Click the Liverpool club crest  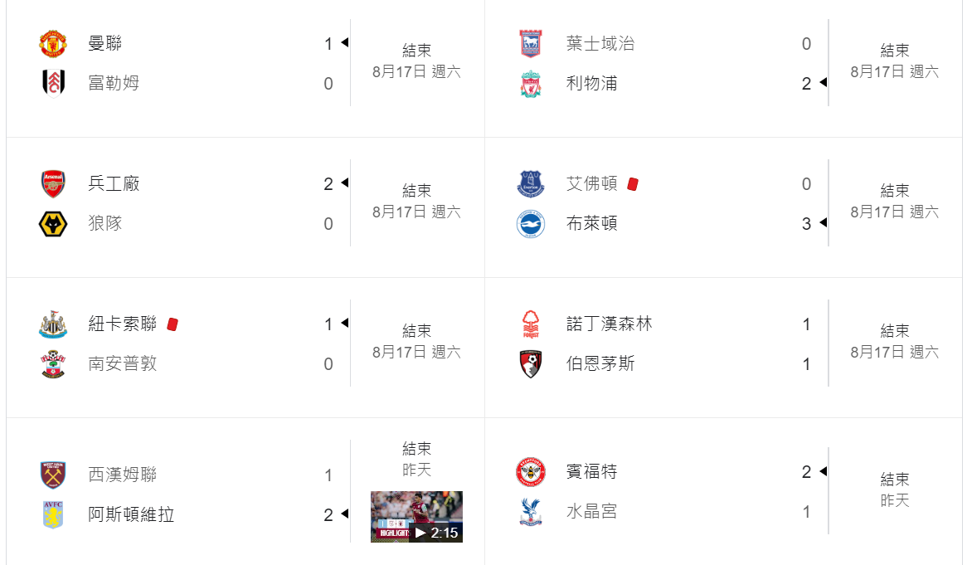click(x=531, y=84)
